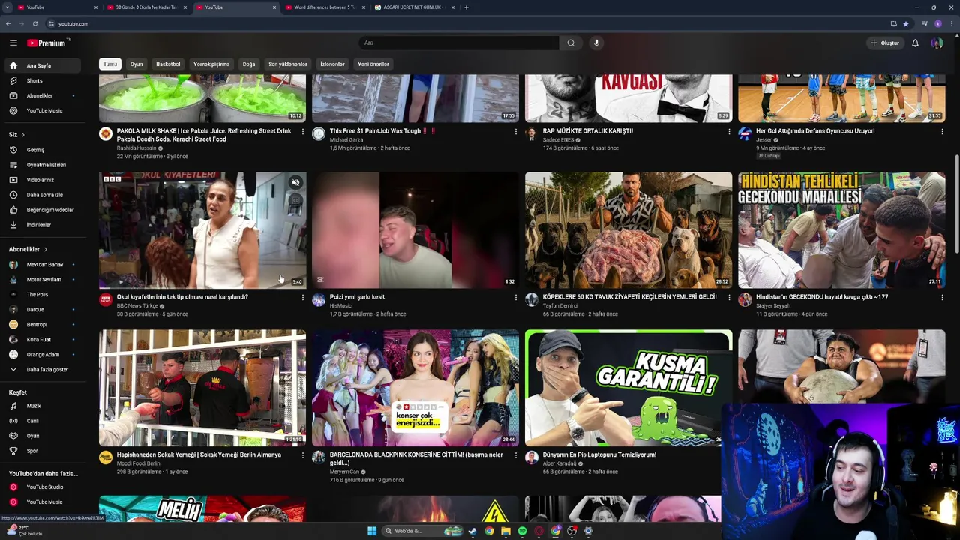960x540 pixels.
Task: Click the Windows Start button
Action: pos(372,531)
